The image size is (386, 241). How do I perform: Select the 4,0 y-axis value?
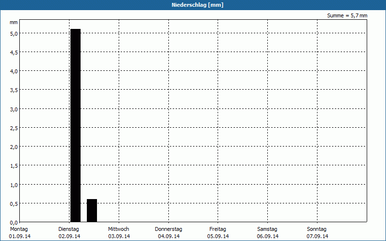(14, 71)
